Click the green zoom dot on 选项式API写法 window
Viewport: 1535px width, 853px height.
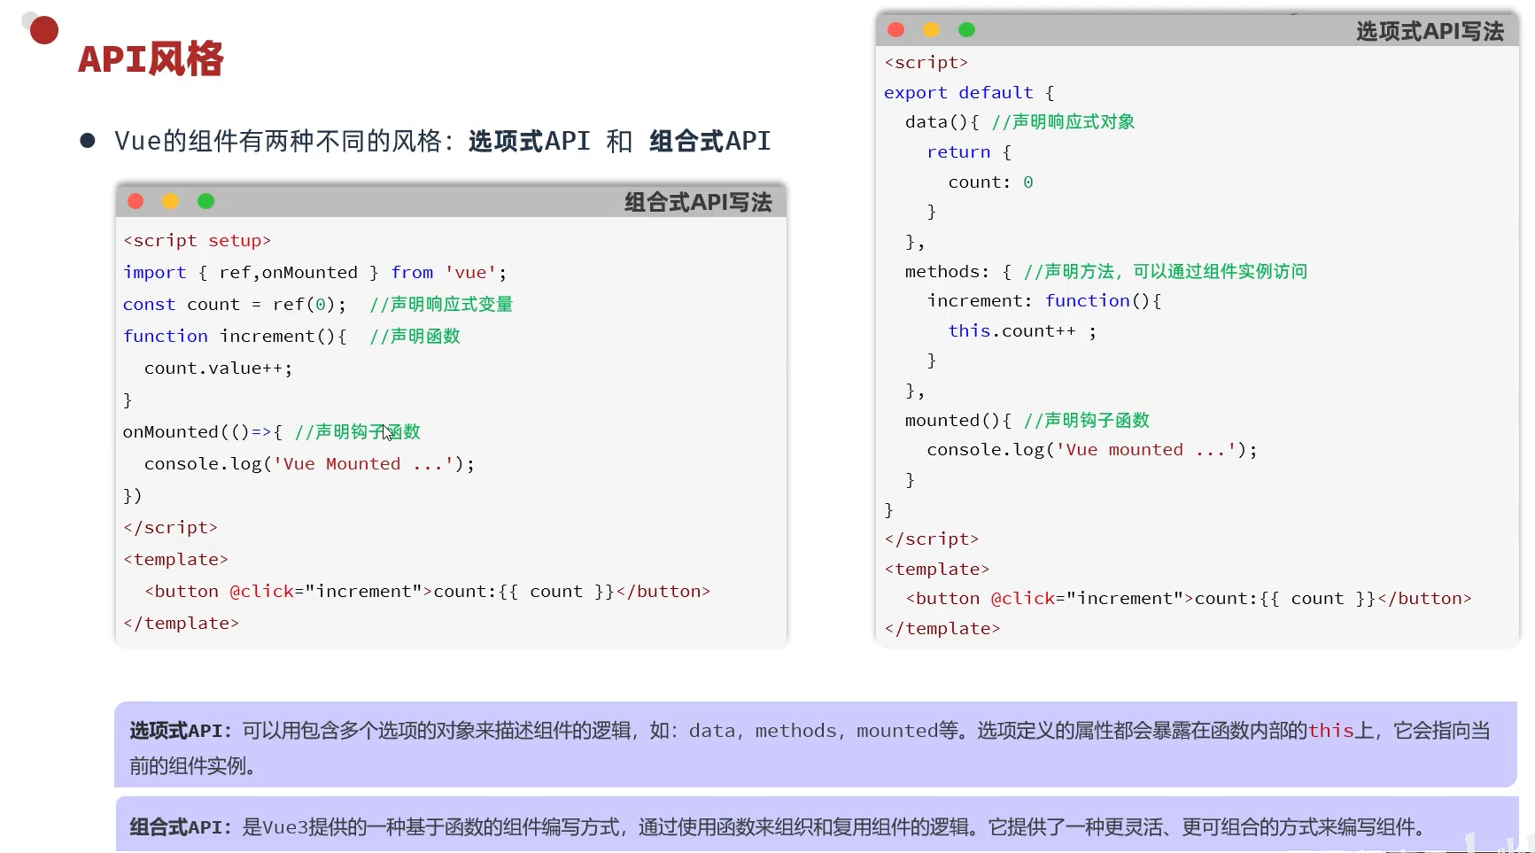click(966, 29)
